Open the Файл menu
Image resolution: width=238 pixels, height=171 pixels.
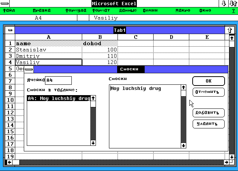9,10
